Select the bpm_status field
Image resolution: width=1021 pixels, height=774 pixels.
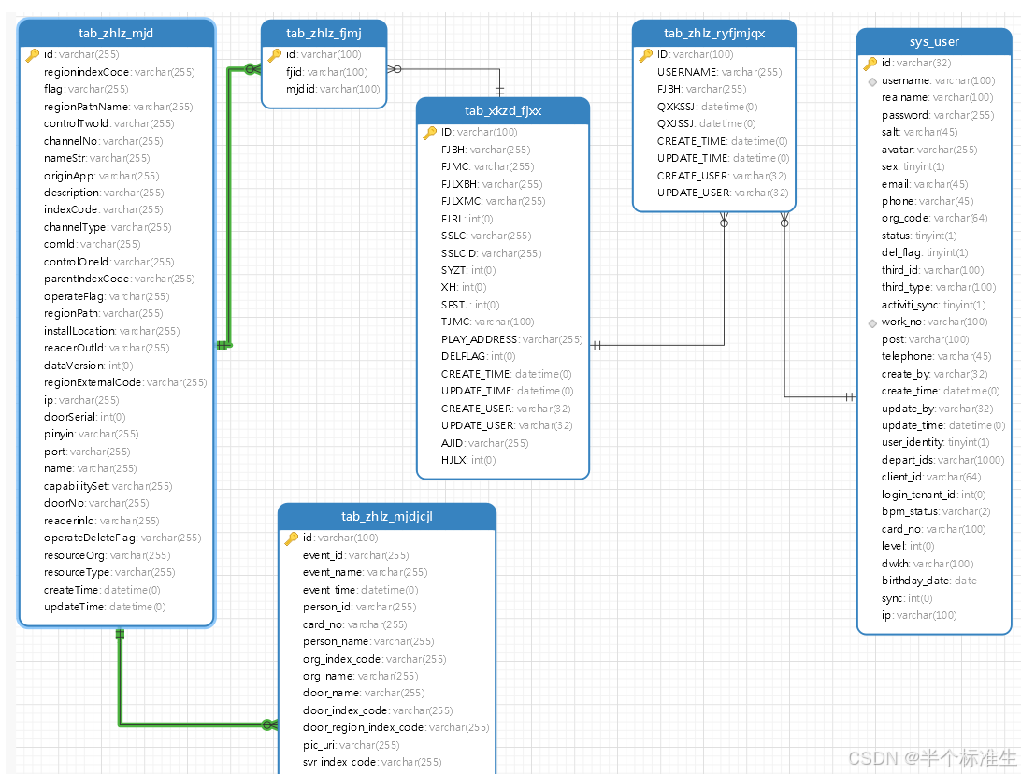tap(936, 511)
